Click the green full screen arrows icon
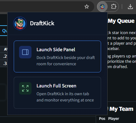 (x=25, y=88)
